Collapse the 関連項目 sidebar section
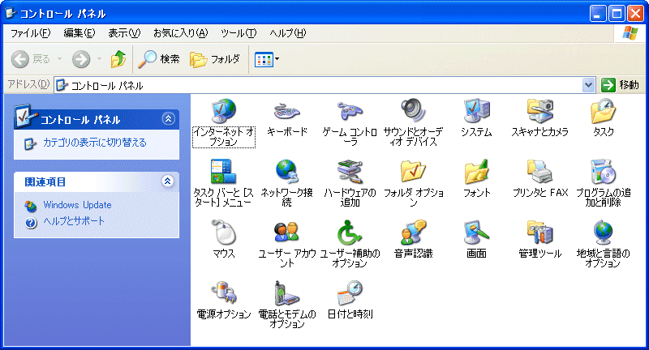This screenshot has width=649, height=350. tap(168, 181)
